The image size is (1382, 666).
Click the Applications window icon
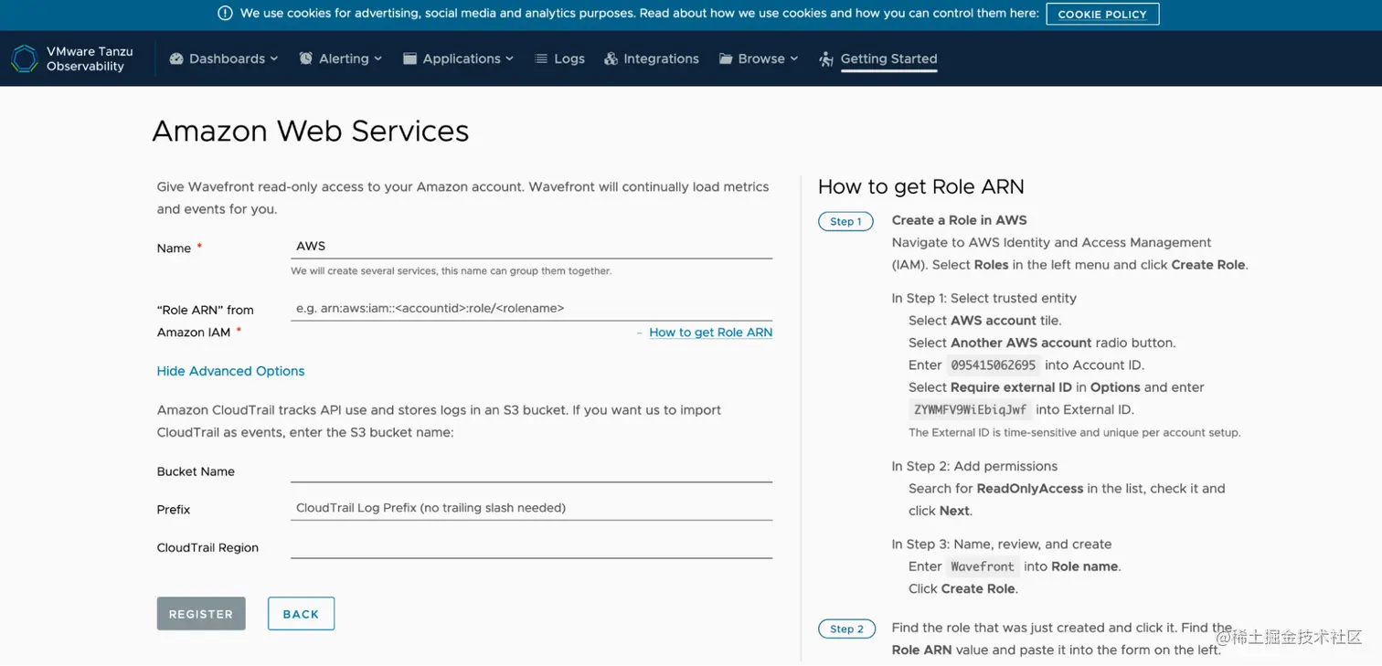[x=410, y=58]
